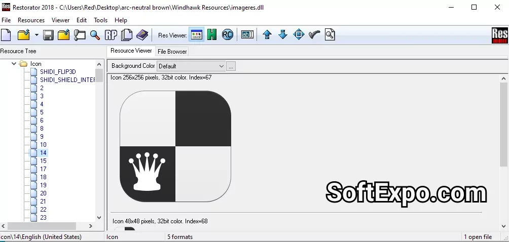This screenshot has height=242, width=509.
Task: Click the RP ResPatcher icon
Action: click(111, 35)
